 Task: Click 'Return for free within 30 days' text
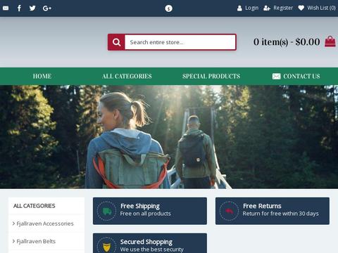(x=280, y=214)
